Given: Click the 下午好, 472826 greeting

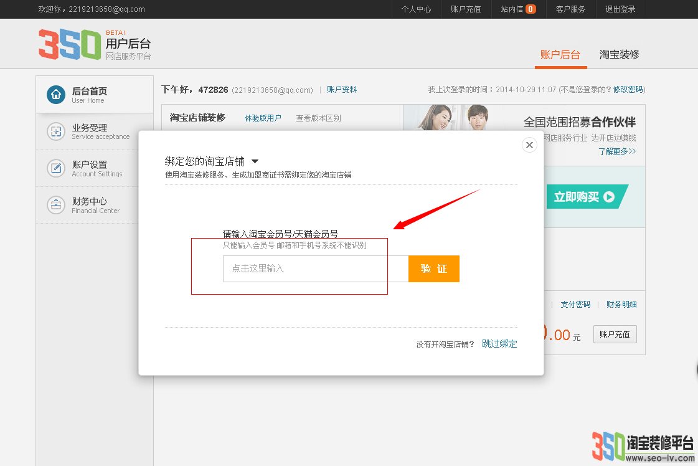Looking at the screenshot, I should point(194,90).
